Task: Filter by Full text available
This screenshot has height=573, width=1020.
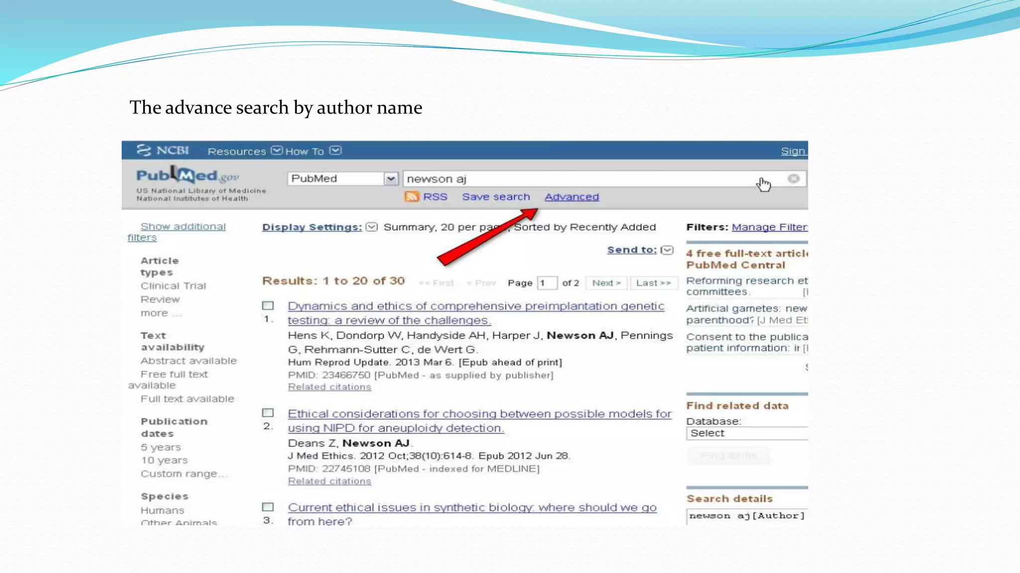Action: (x=187, y=398)
